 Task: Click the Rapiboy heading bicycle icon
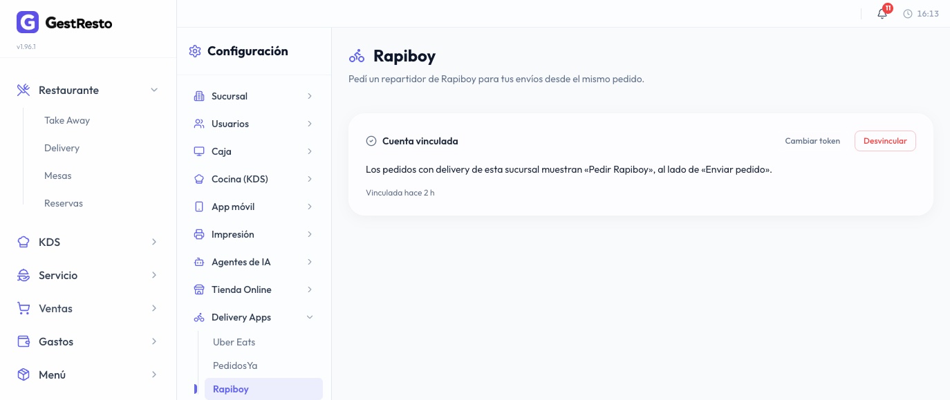tap(357, 56)
